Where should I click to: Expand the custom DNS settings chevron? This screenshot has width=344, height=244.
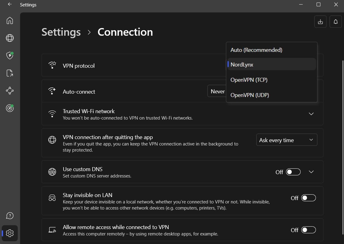tap(311, 172)
